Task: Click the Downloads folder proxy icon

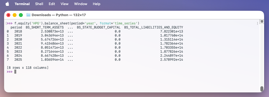Action: pos(28,15)
